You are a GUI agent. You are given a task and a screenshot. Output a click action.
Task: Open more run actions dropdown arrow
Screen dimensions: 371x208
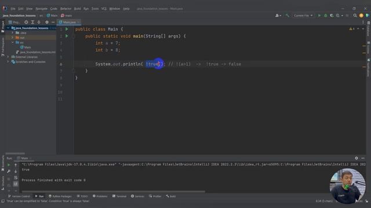coord(342,16)
